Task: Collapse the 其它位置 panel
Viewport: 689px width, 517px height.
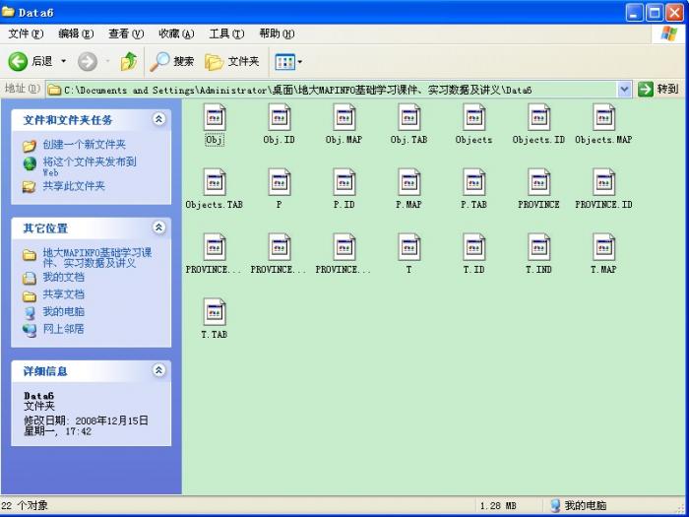Action: coord(158,227)
